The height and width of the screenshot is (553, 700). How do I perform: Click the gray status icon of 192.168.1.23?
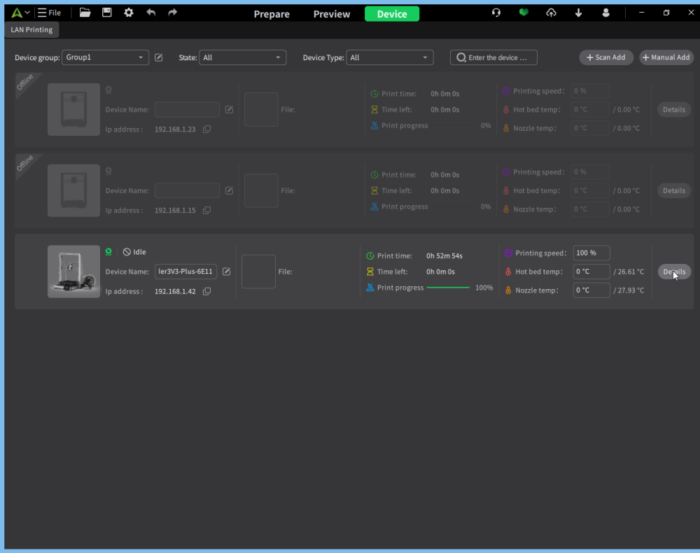pos(108,90)
